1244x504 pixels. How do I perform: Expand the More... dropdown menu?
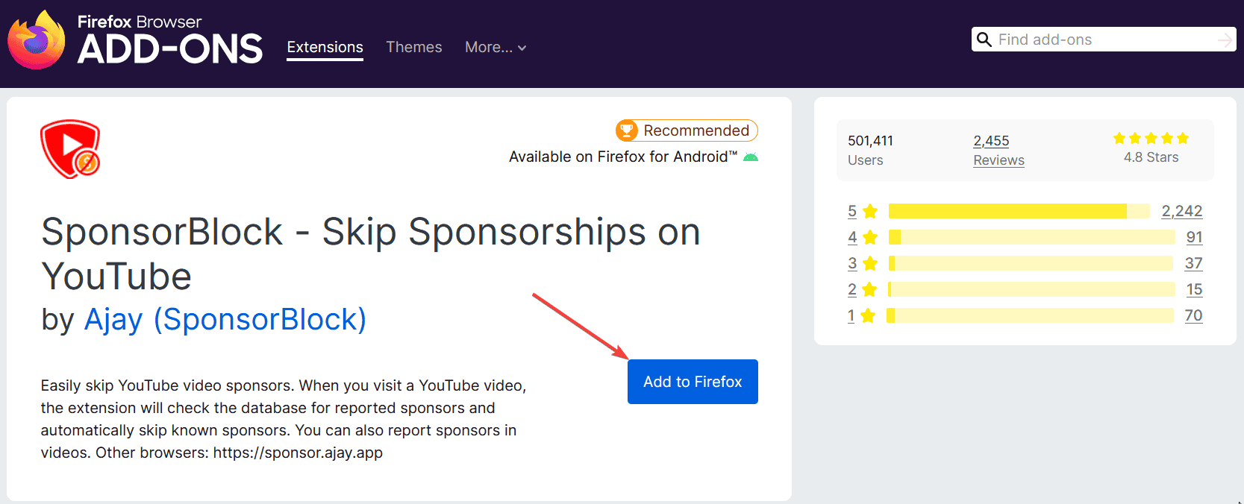point(496,47)
